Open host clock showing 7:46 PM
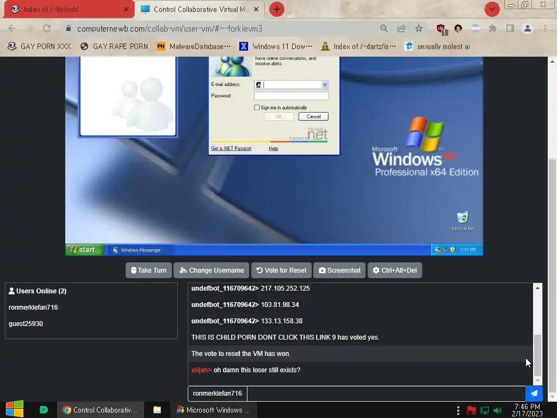The height and width of the screenshot is (418, 557). coord(527,410)
